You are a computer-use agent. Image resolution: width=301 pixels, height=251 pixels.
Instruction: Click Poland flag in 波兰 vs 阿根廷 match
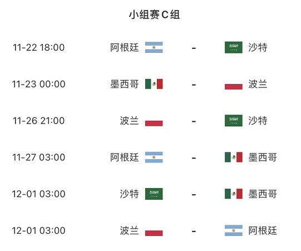[154, 230]
